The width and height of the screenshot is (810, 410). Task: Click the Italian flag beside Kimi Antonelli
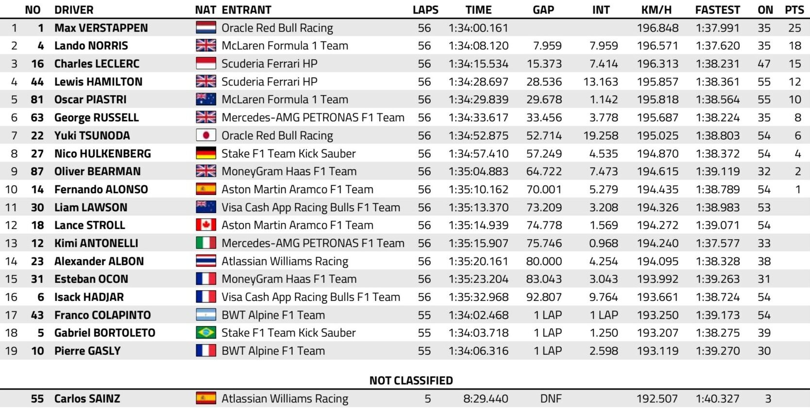(x=206, y=243)
